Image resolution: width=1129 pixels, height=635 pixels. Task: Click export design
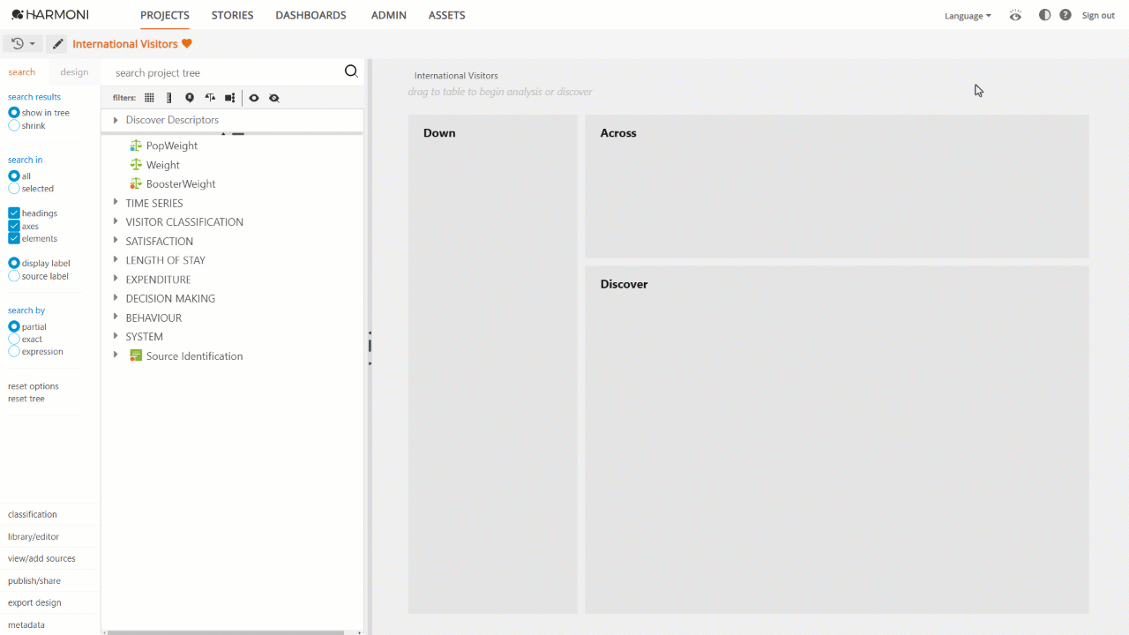pyautogui.click(x=34, y=602)
